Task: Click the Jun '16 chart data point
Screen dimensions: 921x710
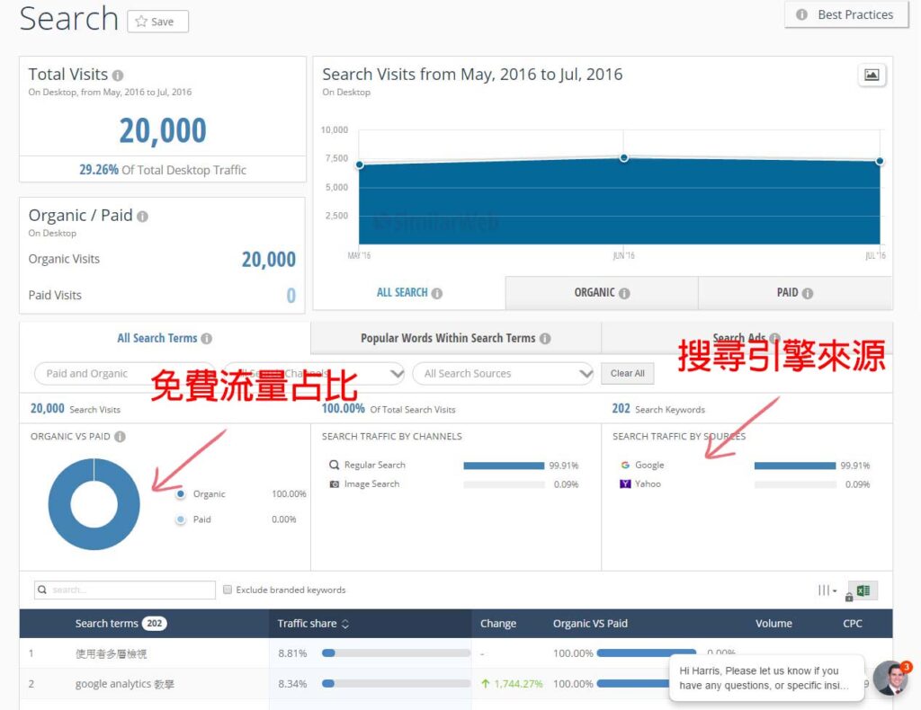Action: (624, 158)
